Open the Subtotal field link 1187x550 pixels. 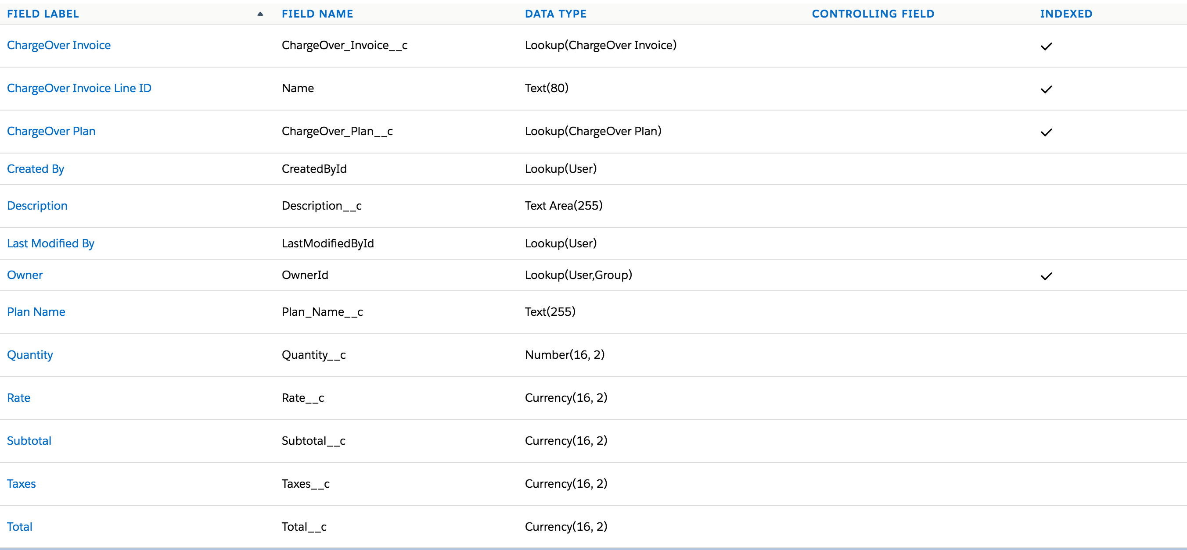[29, 441]
